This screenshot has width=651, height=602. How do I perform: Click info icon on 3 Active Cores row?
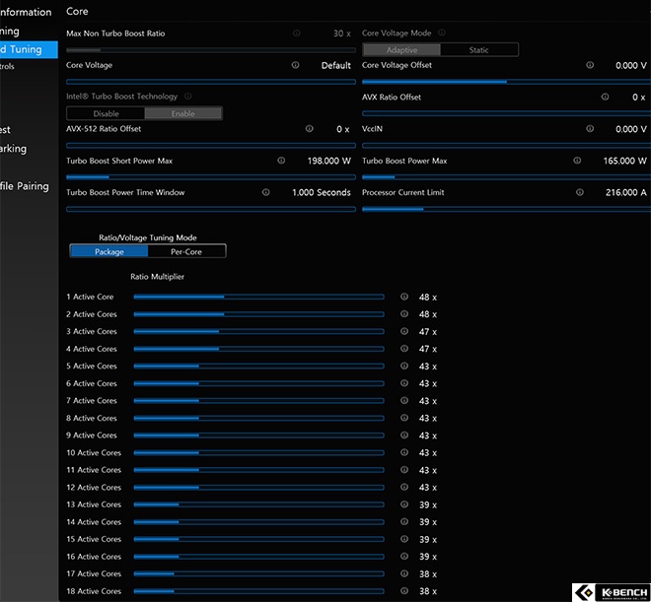coord(404,331)
